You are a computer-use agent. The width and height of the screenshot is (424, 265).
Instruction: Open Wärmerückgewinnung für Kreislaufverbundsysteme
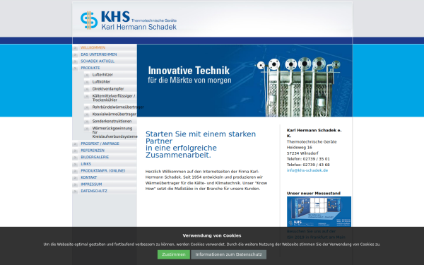click(x=114, y=132)
